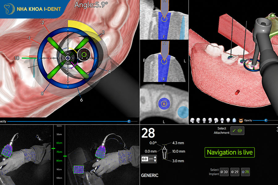Click the 60cm mark on distance scale
This screenshot has width=278, height=185.
[59, 143]
